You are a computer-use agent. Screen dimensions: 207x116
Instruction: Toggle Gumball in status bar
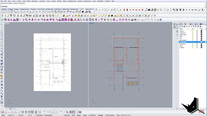(x=100, y=115)
